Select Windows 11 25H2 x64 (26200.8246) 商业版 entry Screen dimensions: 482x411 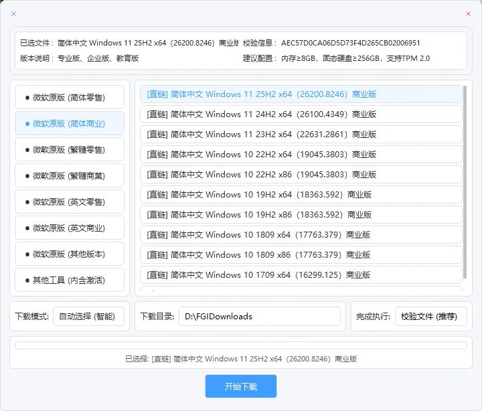301,94
